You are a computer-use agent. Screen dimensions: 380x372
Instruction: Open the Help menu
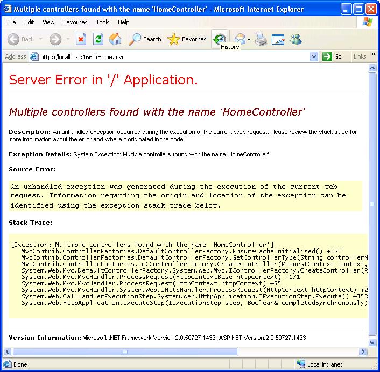pos(124,22)
